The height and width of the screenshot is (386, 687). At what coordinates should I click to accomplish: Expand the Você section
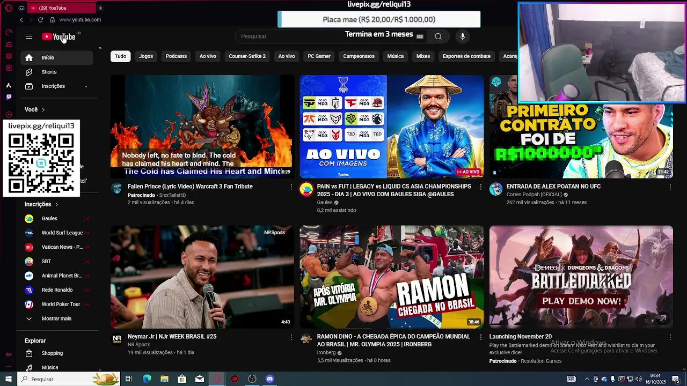tap(35, 109)
